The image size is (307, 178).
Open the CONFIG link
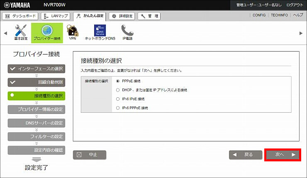click(259, 15)
